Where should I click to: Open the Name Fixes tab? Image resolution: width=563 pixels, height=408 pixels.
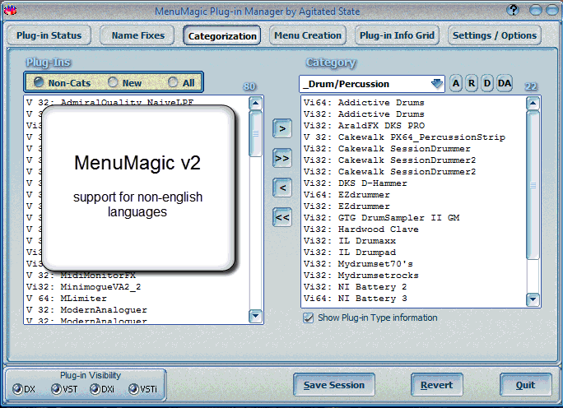pos(138,35)
